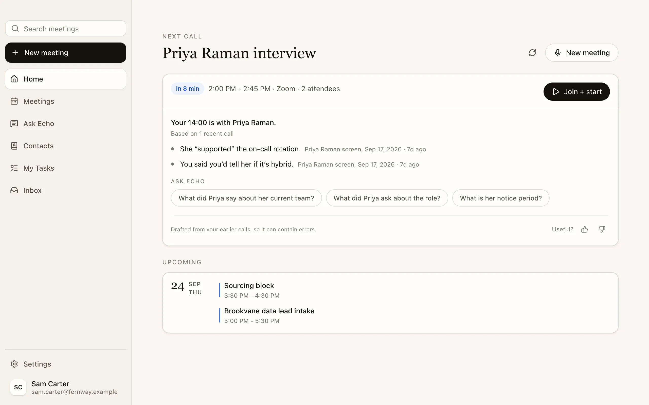Open Ask Echo from sidebar

(x=66, y=124)
